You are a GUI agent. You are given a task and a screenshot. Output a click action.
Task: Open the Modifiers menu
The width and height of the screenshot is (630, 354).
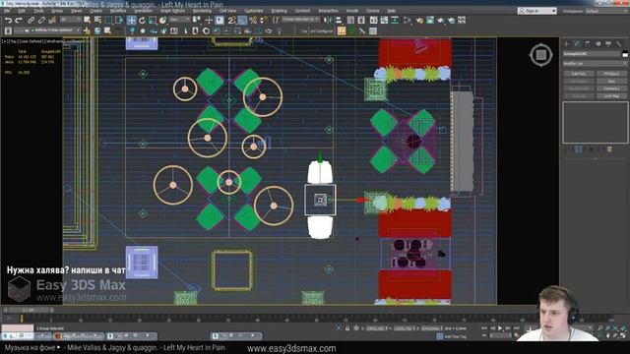click(x=118, y=11)
